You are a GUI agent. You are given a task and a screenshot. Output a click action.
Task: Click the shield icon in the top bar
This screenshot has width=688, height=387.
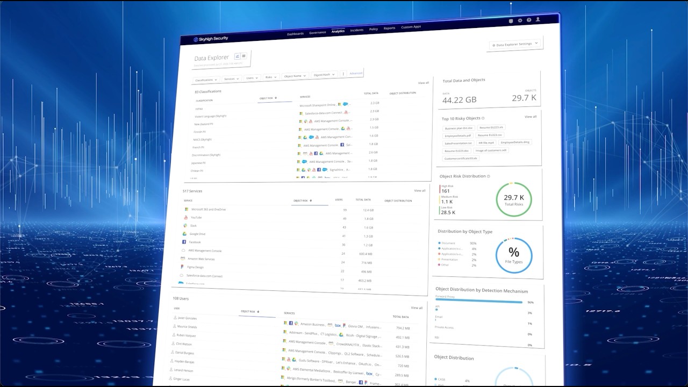coord(511,21)
